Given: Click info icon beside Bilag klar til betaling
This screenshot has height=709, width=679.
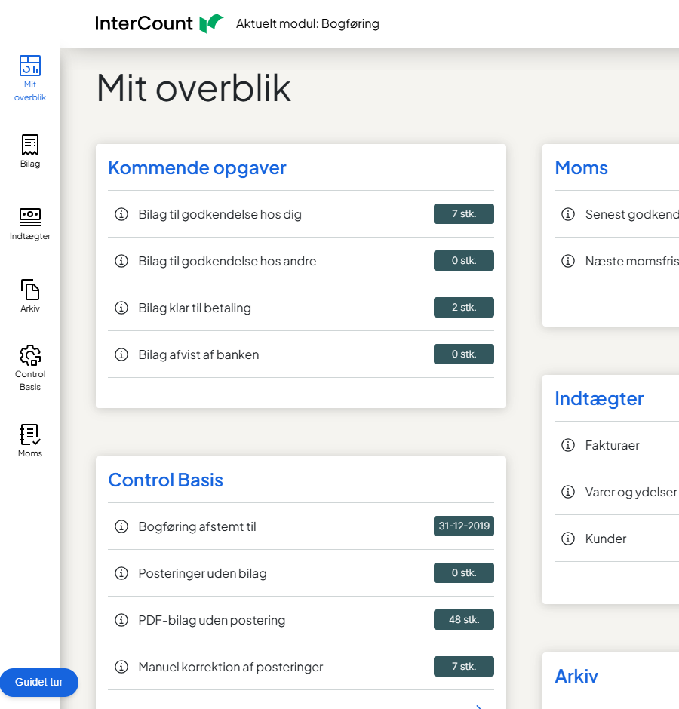Looking at the screenshot, I should [121, 308].
